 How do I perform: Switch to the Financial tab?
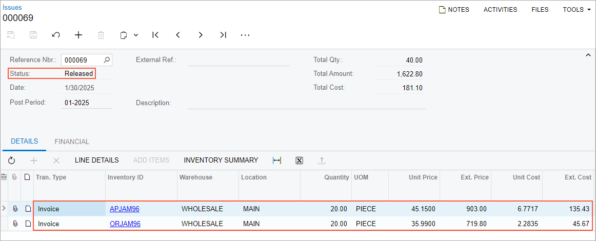[72, 142]
